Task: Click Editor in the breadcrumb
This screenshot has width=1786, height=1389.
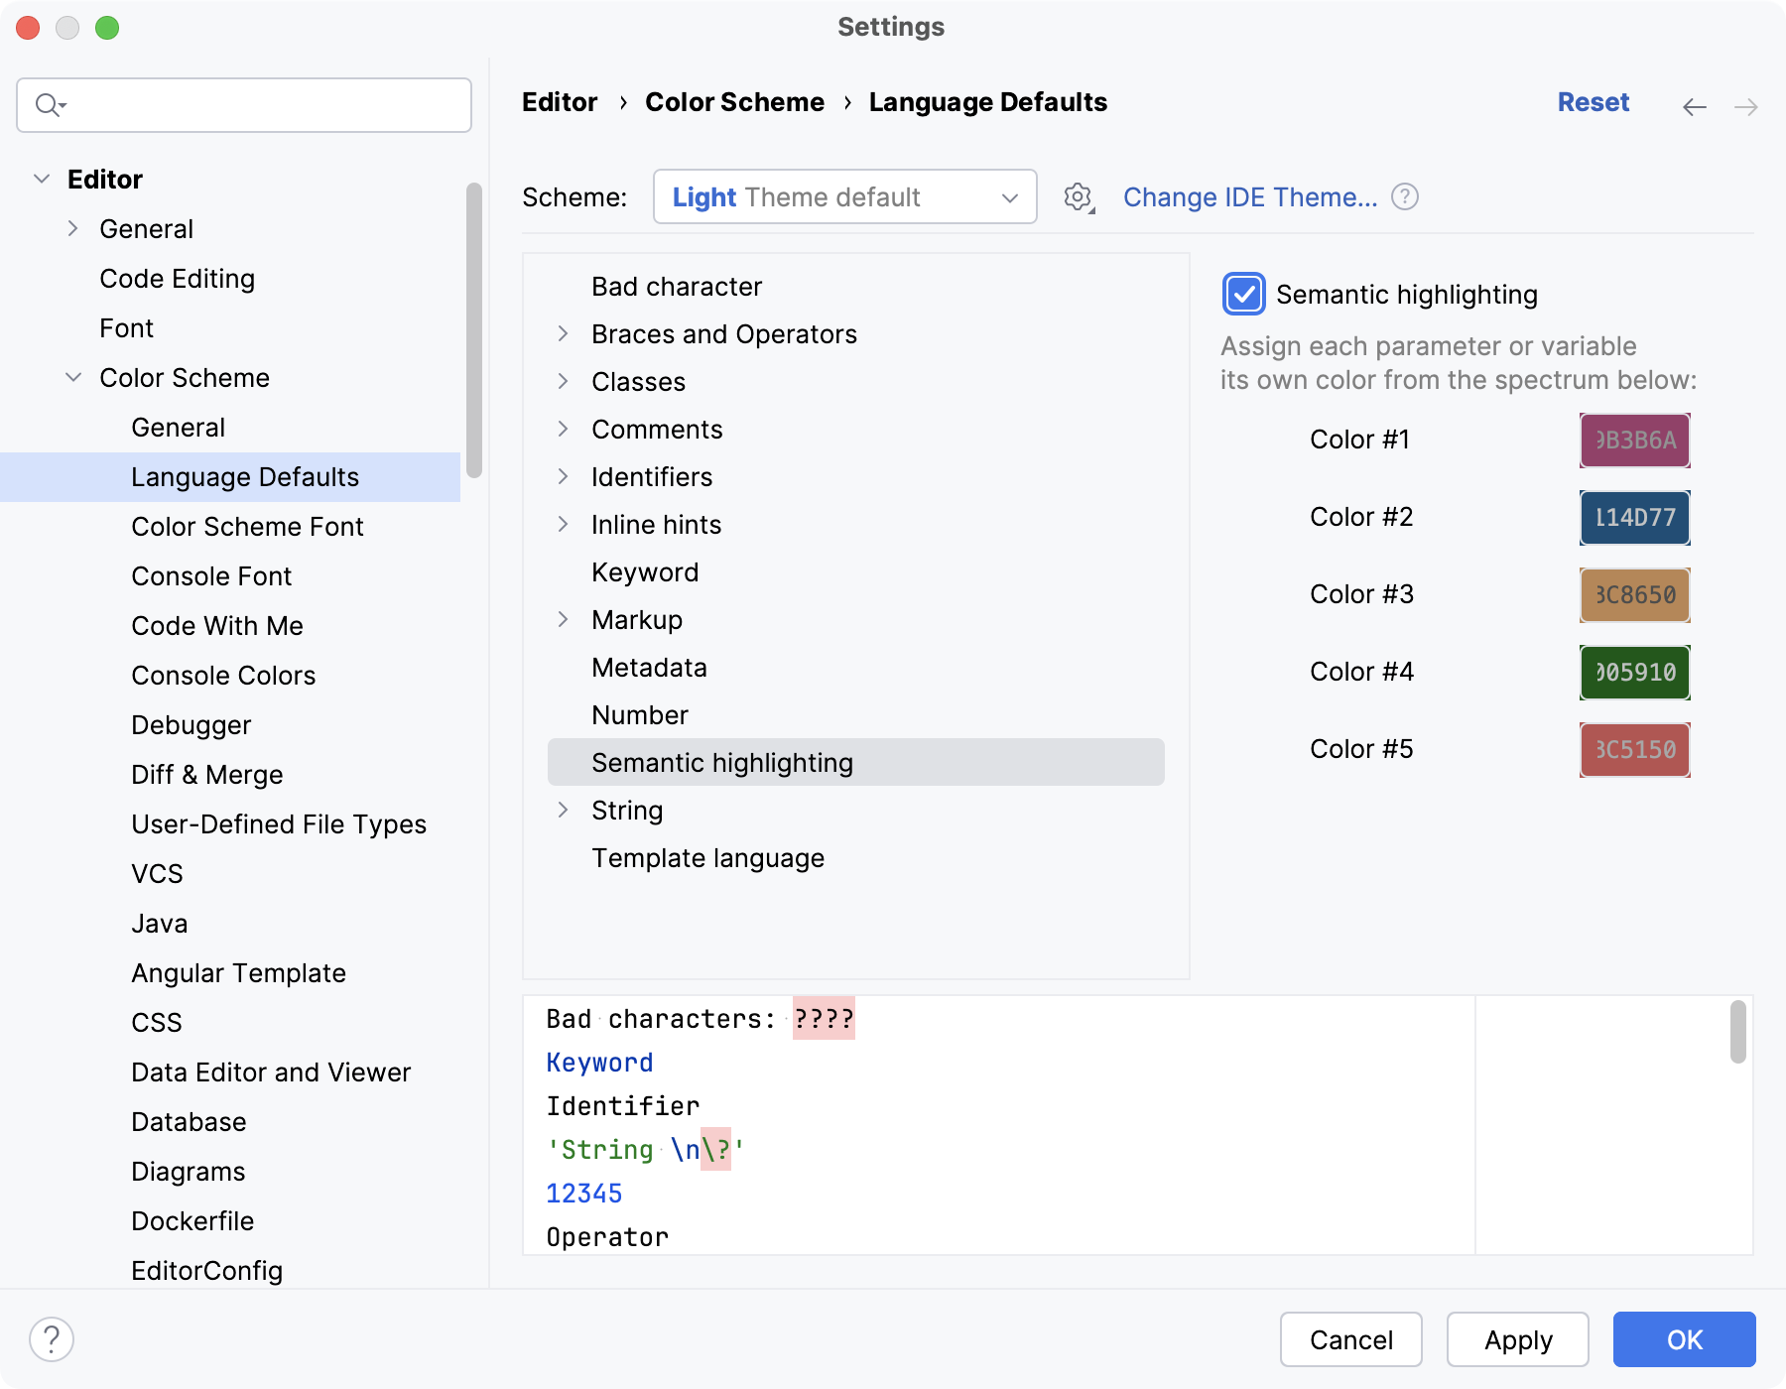Action: (x=560, y=101)
